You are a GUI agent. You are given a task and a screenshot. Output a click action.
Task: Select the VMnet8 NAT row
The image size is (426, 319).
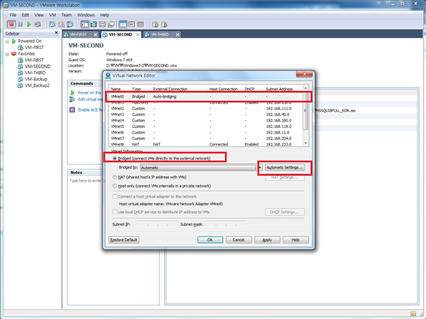(x=204, y=144)
